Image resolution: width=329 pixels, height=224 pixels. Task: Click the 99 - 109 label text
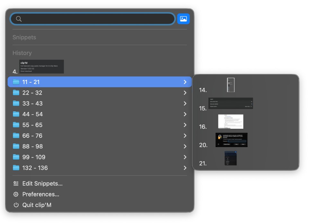click(34, 157)
